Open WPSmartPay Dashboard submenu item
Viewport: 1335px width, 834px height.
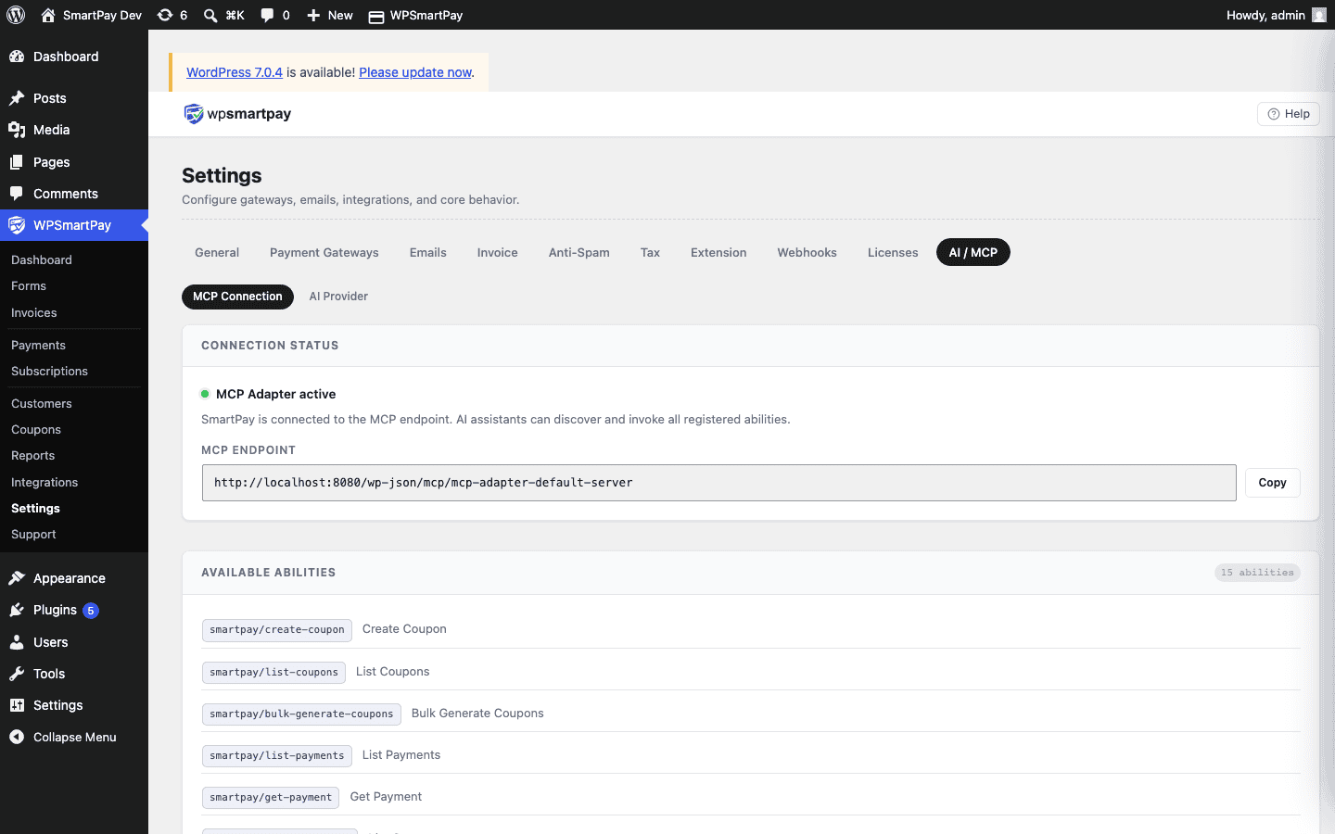[74, 260]
